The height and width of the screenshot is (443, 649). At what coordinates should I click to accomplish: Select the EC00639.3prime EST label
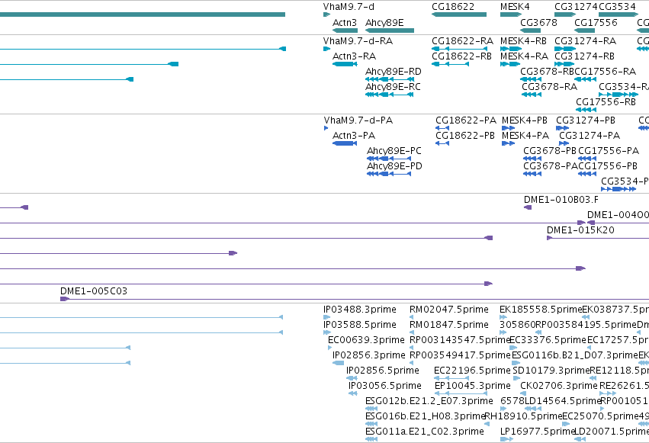366,340
